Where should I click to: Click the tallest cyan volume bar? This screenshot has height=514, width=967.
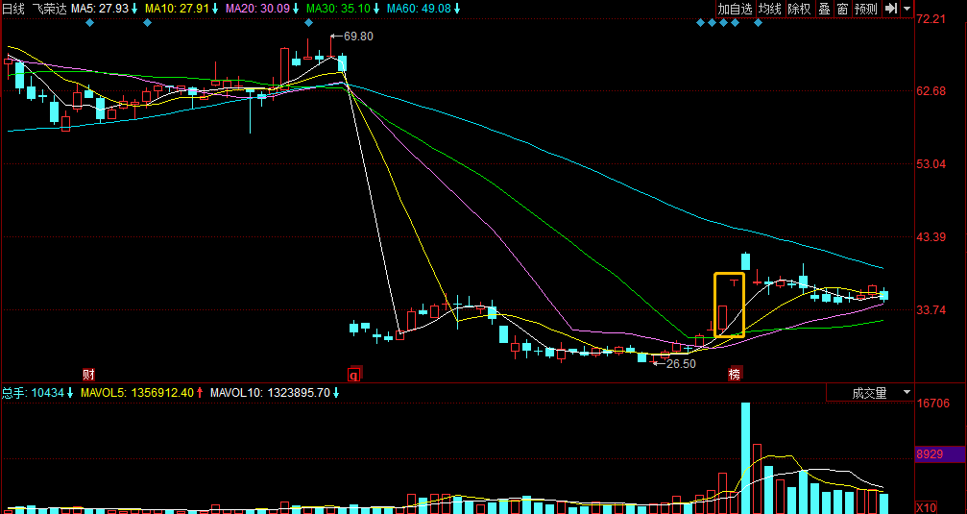[745, 457]
